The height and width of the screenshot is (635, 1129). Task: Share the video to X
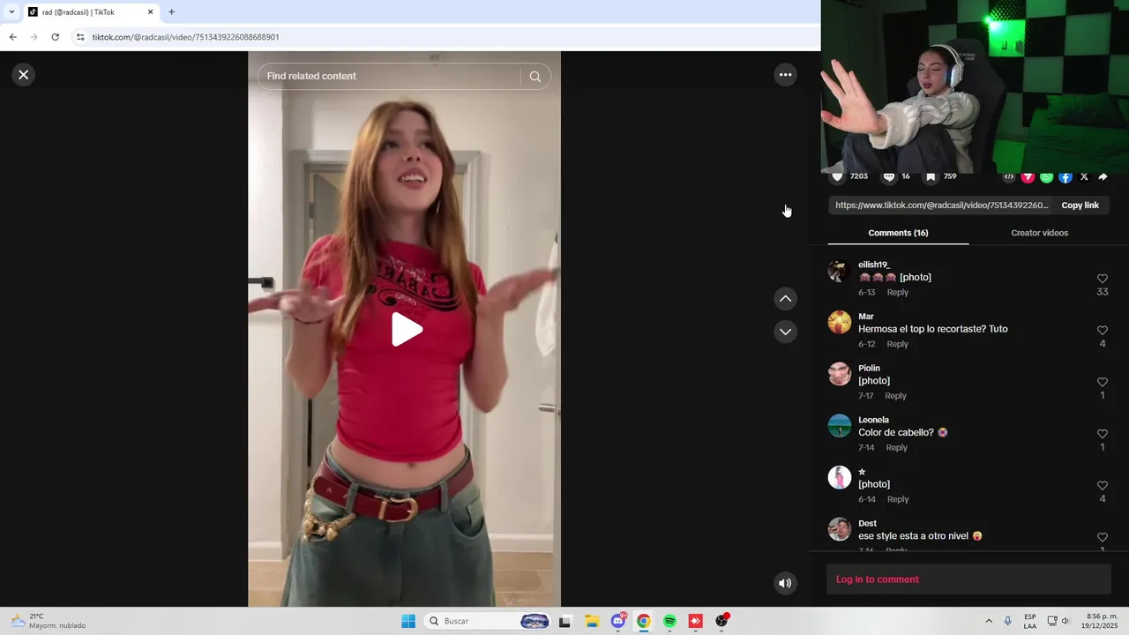(1084, 177)
